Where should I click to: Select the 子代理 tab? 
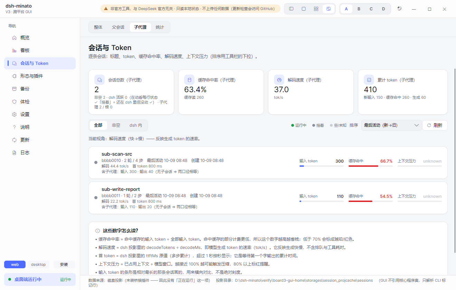point(140,27)
